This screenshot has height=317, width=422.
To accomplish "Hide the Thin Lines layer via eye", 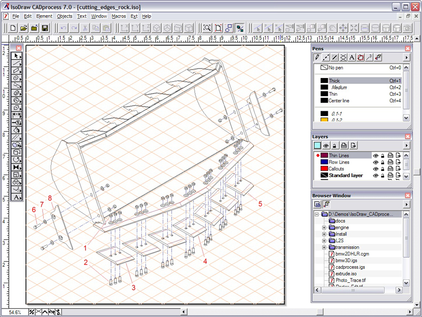I will [x=376, y=156].
